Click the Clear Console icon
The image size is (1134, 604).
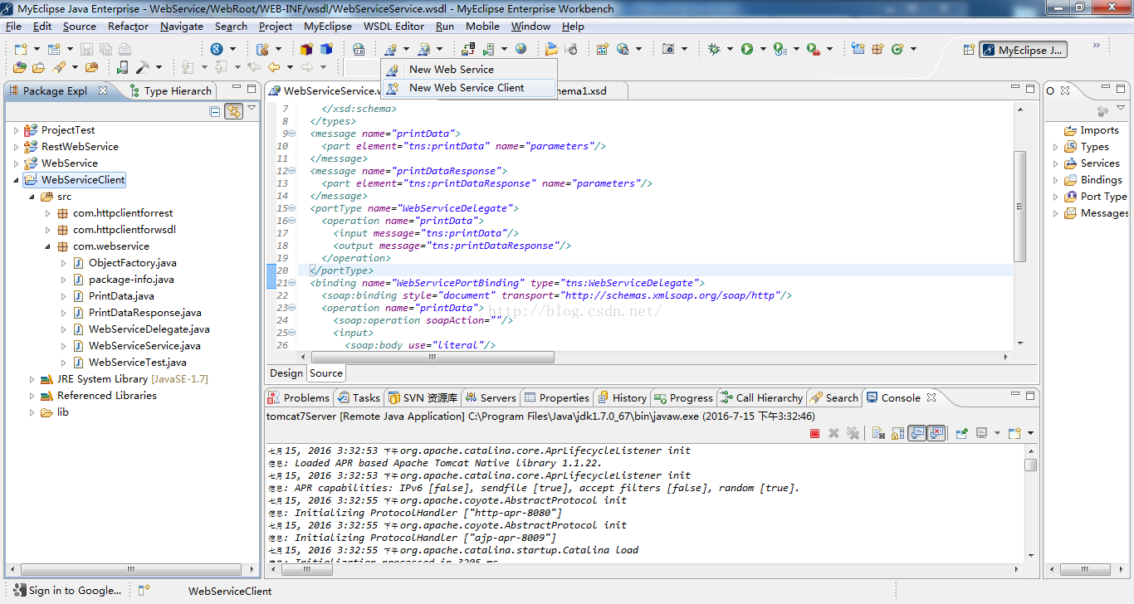click(x=877, y=433)
